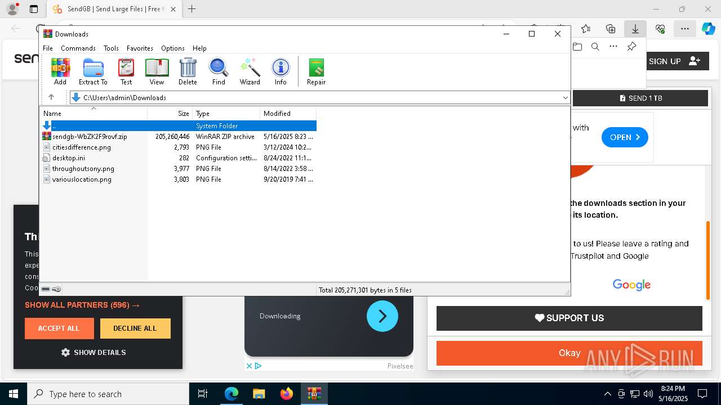Image resolution: width=721 pixels, height=405 pixels.
Task: Close the SendGB browser tab
Action: point(173,9)
